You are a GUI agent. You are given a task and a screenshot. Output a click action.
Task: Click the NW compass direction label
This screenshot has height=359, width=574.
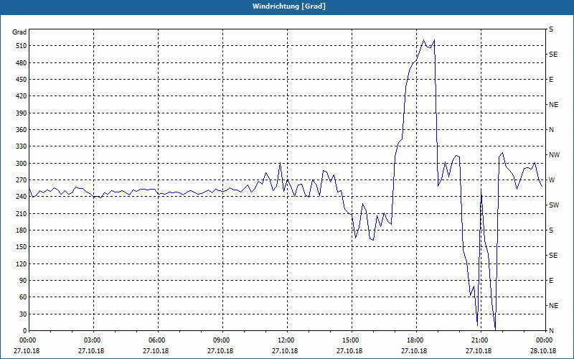(554, 155)
